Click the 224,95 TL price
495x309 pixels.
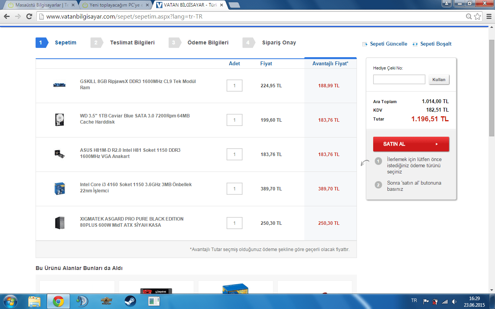[x=271, y=86]
